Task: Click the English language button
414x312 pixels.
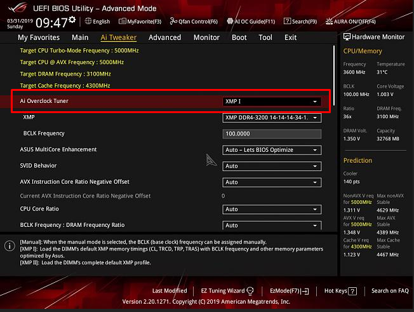Action: point(97,22)
